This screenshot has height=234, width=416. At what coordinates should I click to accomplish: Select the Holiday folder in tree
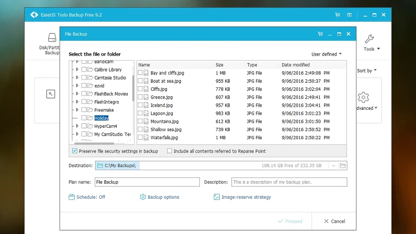(x=101, y=118)
